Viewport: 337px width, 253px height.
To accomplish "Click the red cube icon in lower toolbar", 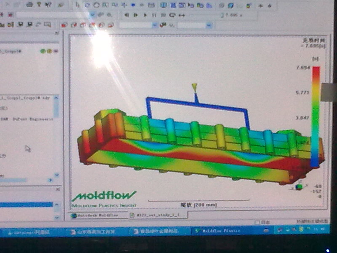I will 64,25.
